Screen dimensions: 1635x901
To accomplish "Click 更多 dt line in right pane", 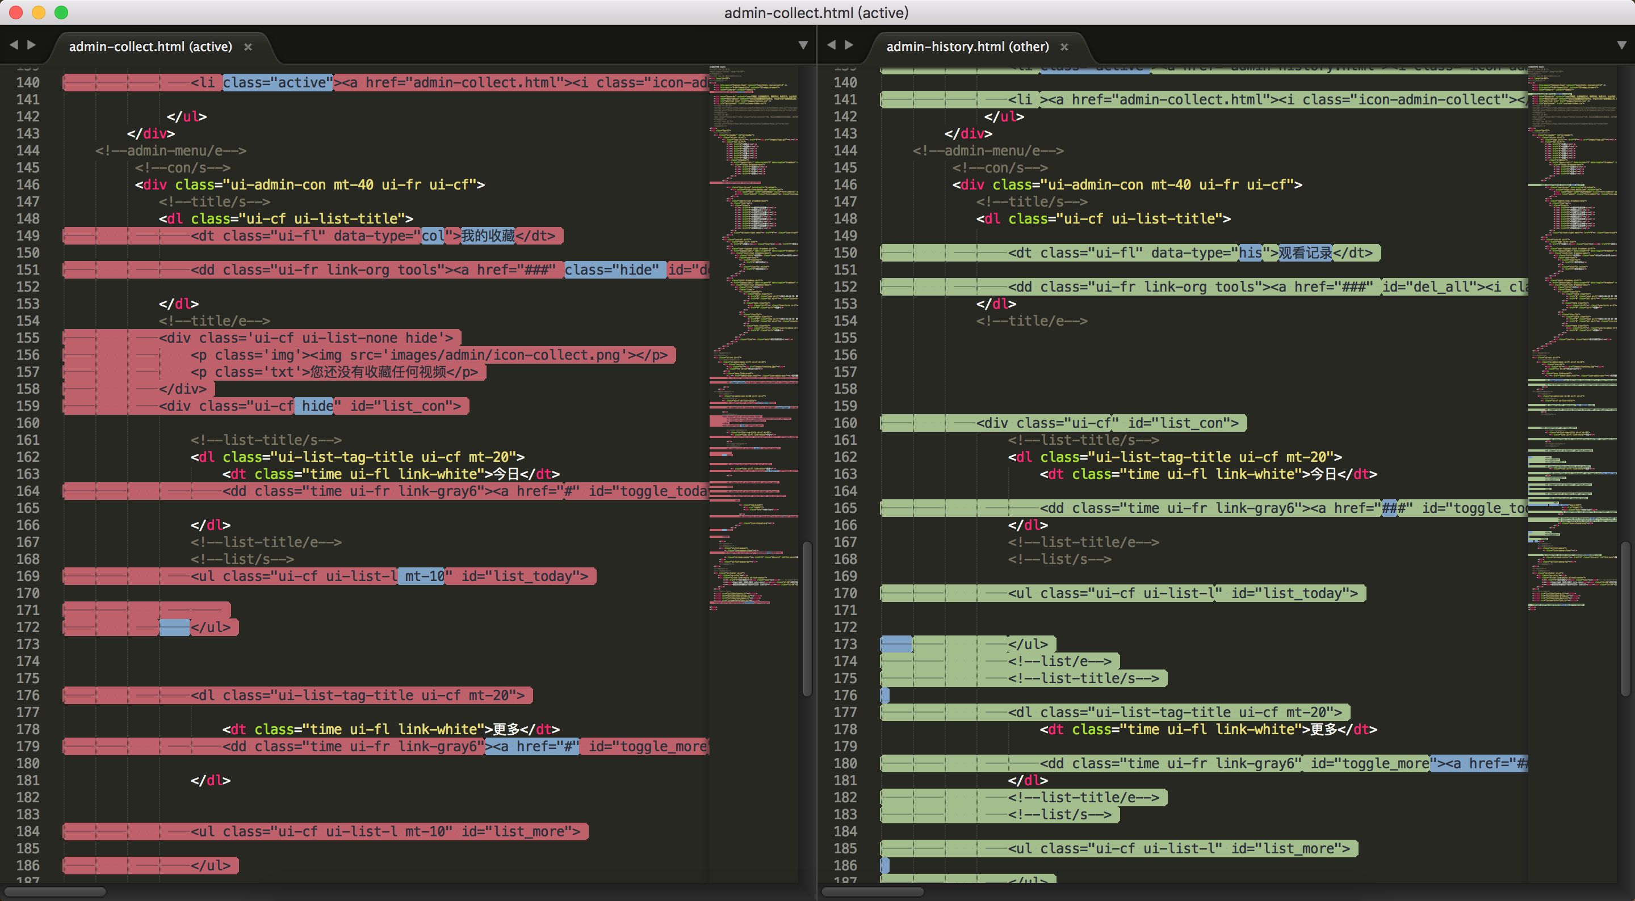I will (x=1209, y=730).
